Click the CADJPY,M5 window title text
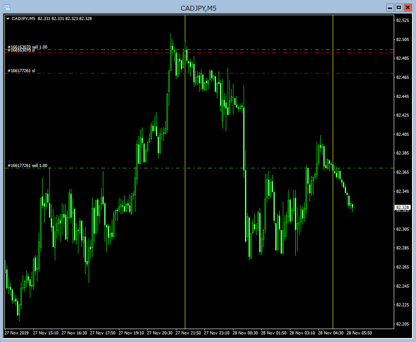The width and height of the screenshot is (416, 342). pos(199,8)
